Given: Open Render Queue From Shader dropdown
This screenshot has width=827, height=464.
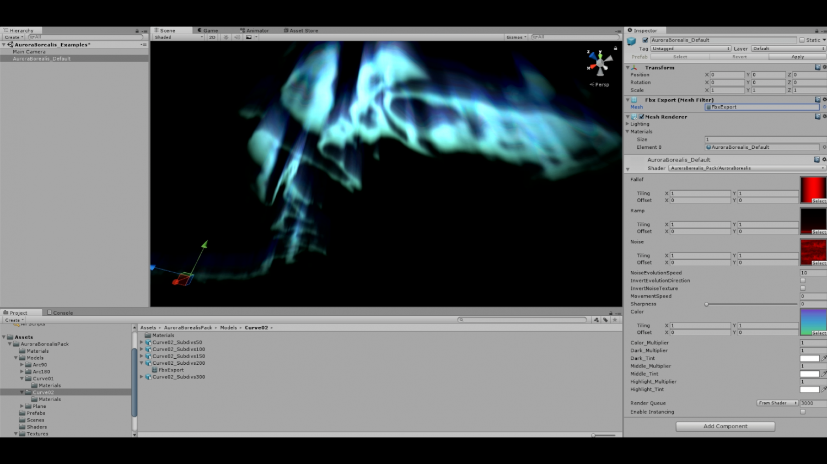Looking at the screenshot, I should tap(777, 403).
